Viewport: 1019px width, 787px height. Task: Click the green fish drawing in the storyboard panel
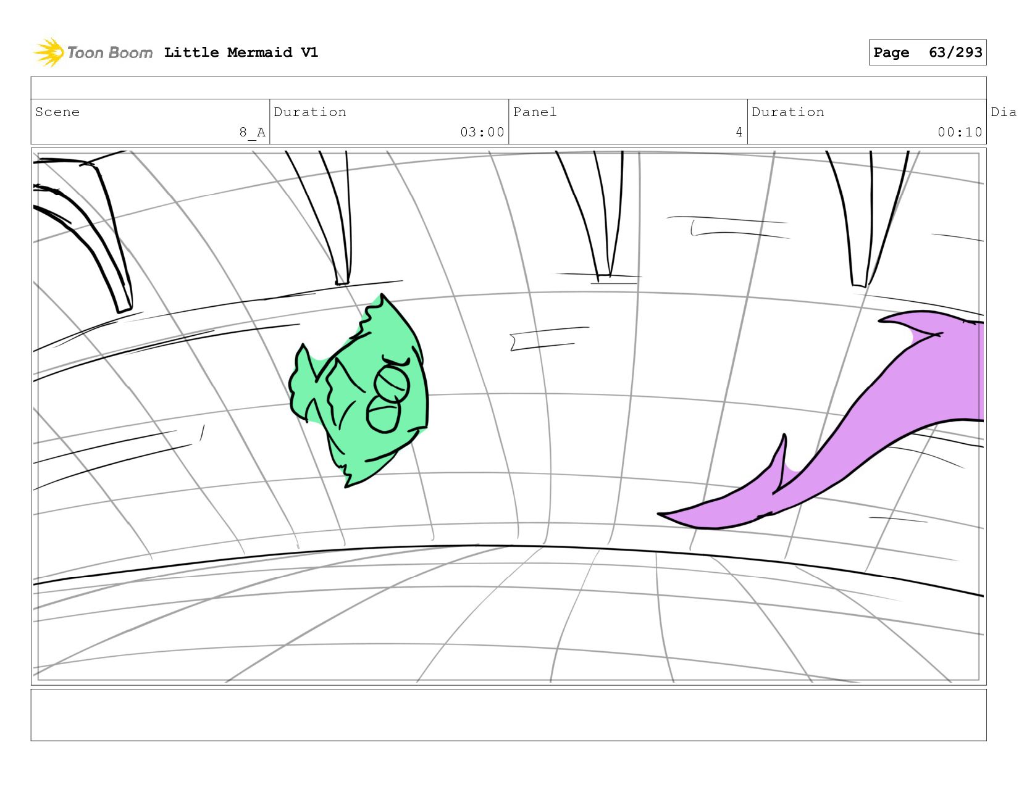point(359,391)
